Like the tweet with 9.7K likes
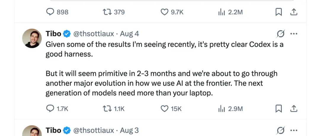 point(172,12)
